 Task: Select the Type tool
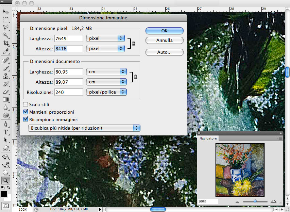coord(5,132)
